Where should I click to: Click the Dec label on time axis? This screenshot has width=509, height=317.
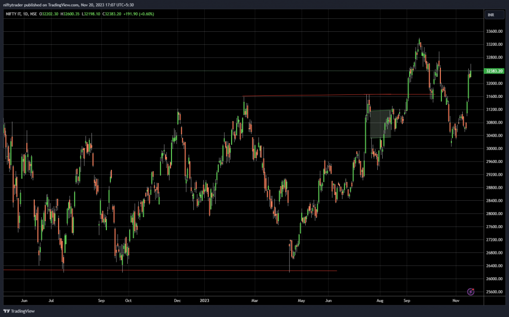click(x=177, y=301)
